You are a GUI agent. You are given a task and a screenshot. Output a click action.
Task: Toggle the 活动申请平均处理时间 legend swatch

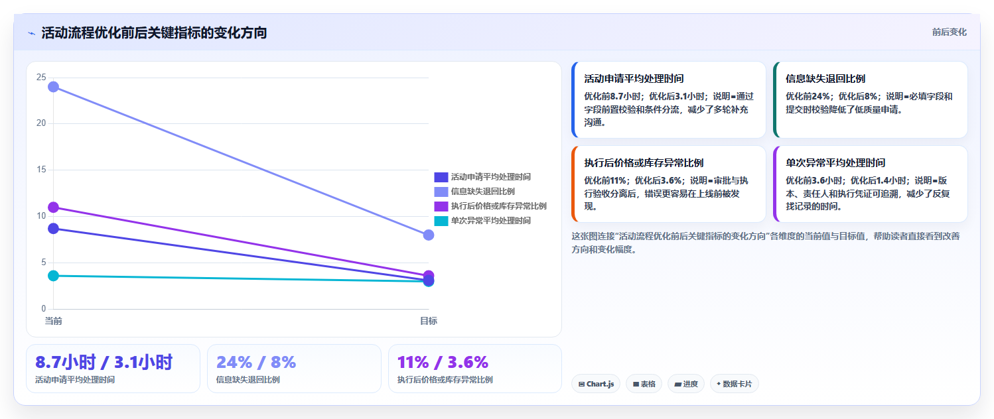pyautogui.click(x=441, y=177)
